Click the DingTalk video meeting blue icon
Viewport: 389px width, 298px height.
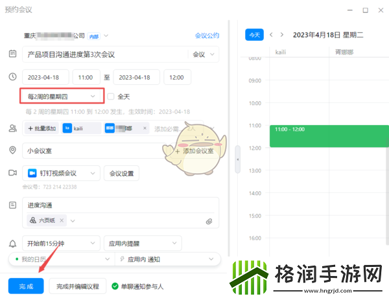[32, 173]
